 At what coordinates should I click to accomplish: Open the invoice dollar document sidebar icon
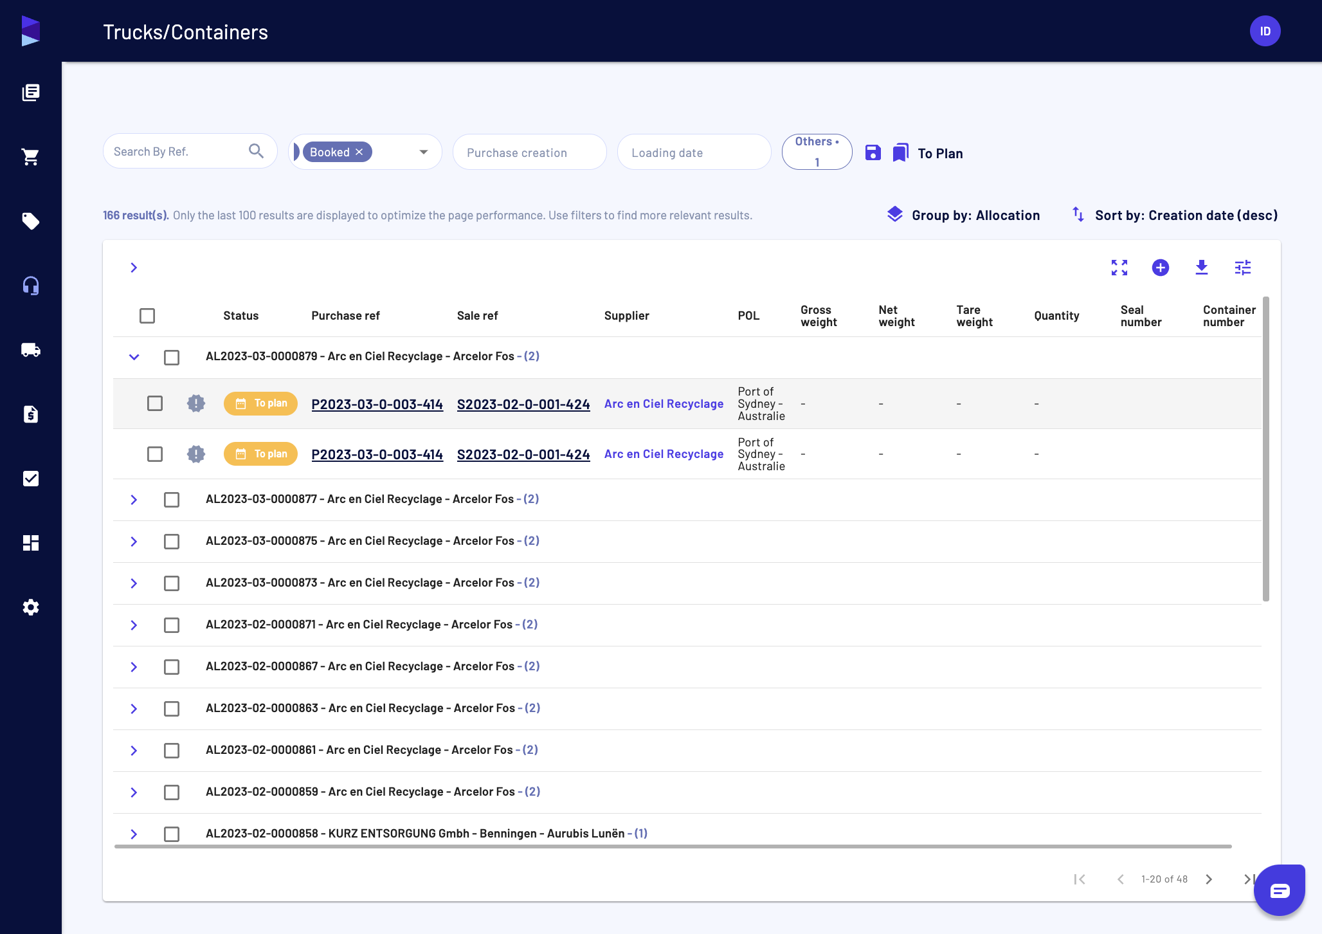coord(31,414)
